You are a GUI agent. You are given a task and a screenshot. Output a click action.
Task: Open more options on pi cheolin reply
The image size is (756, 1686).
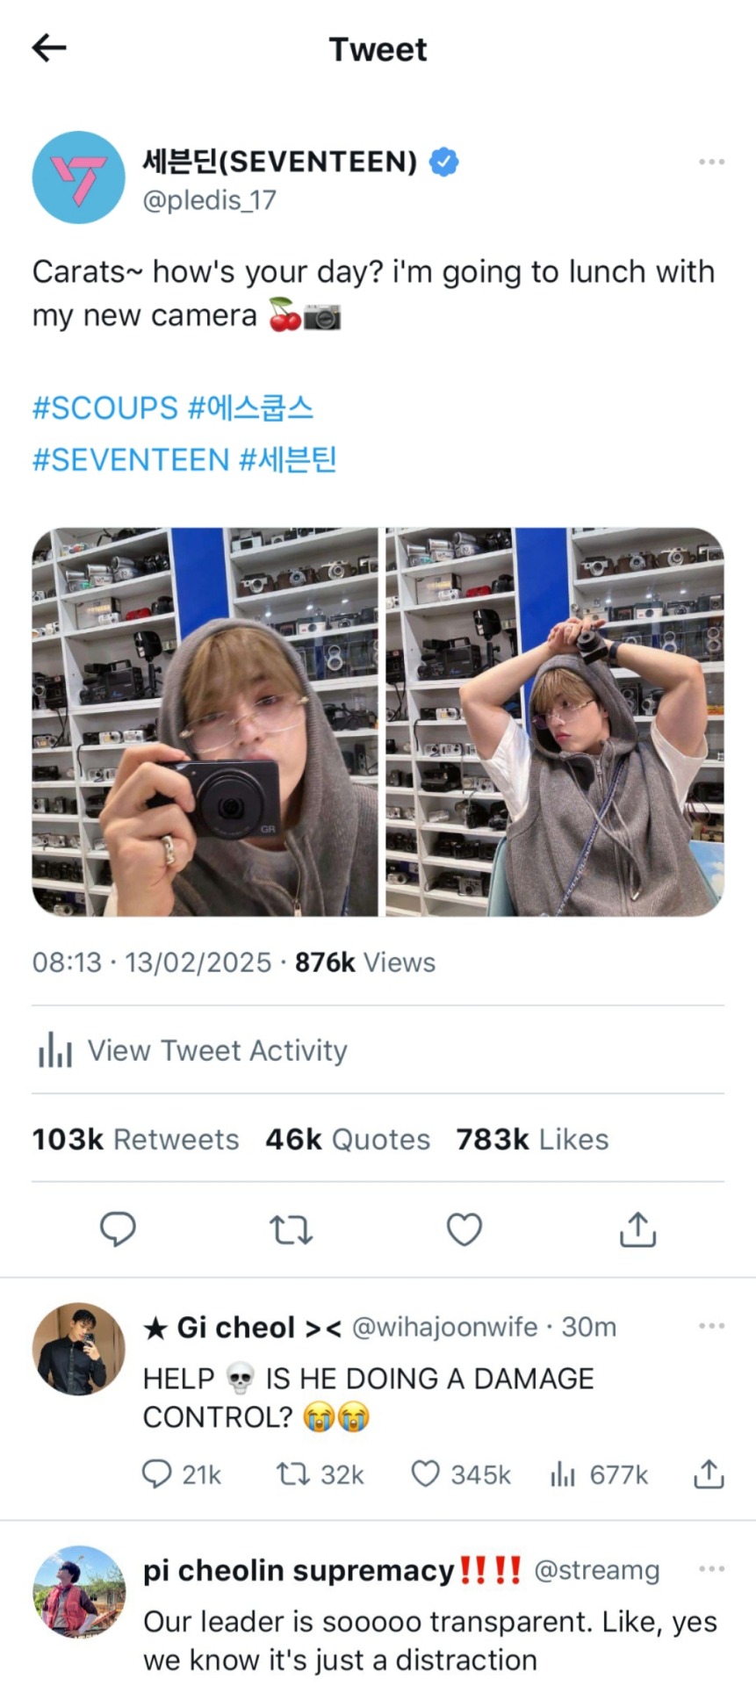point(711,1569)
